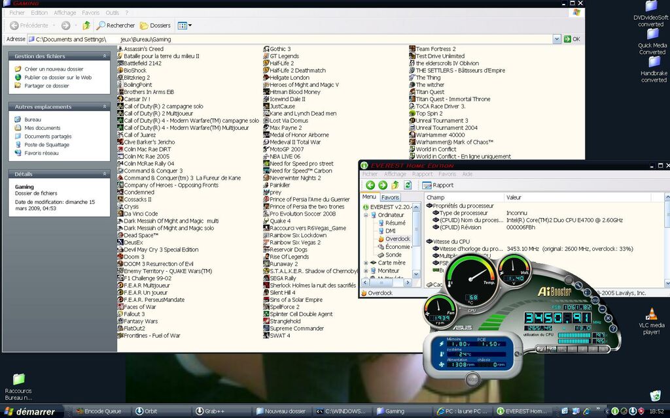This screenshot has width=670, height=418.
Task: Expand Moniteur tree node in EVEREST
Action: [366, 270]
